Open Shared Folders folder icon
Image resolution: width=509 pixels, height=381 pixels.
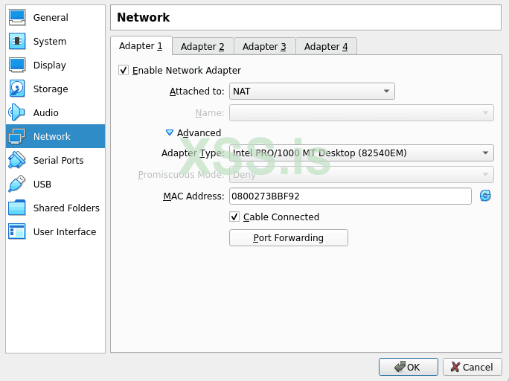coord(17,208)
